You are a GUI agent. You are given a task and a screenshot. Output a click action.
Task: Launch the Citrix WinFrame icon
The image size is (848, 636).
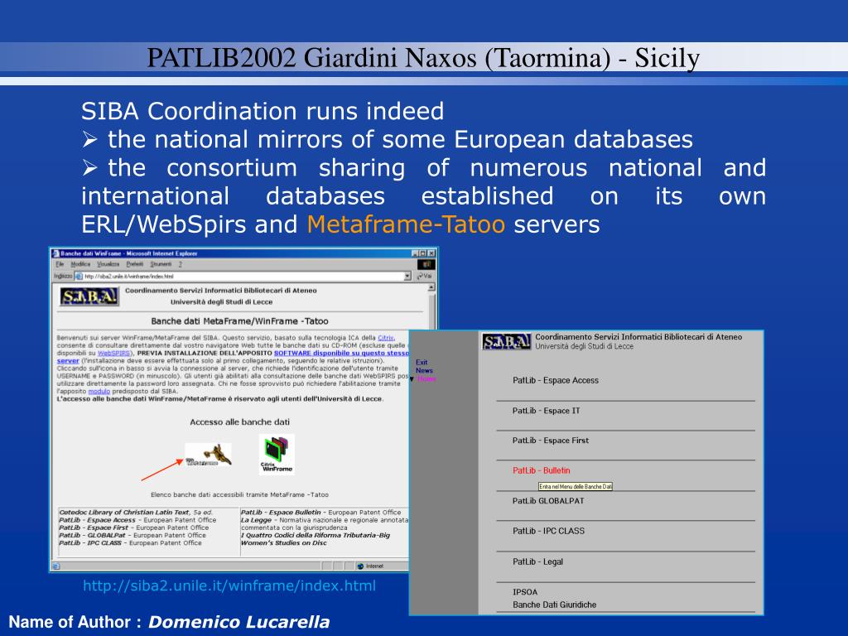pyautogui.click(x=277, y=454)
